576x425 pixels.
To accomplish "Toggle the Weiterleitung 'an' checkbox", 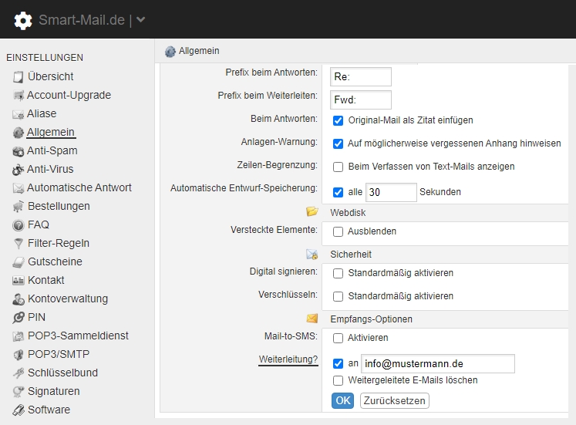I will [338, 363].
